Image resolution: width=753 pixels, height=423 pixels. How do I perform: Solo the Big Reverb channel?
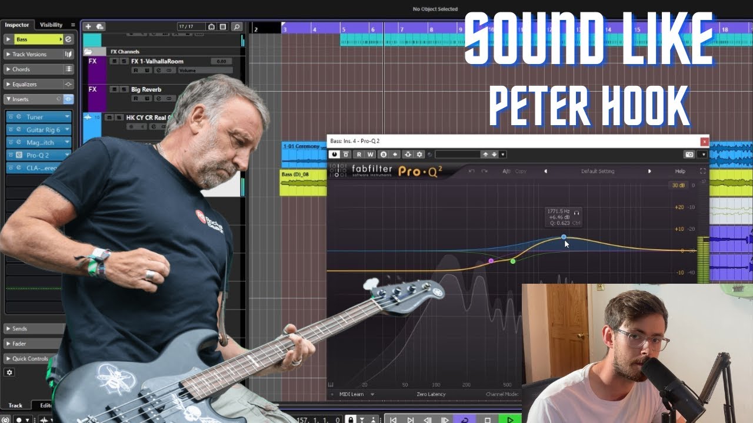click(124, 89)
